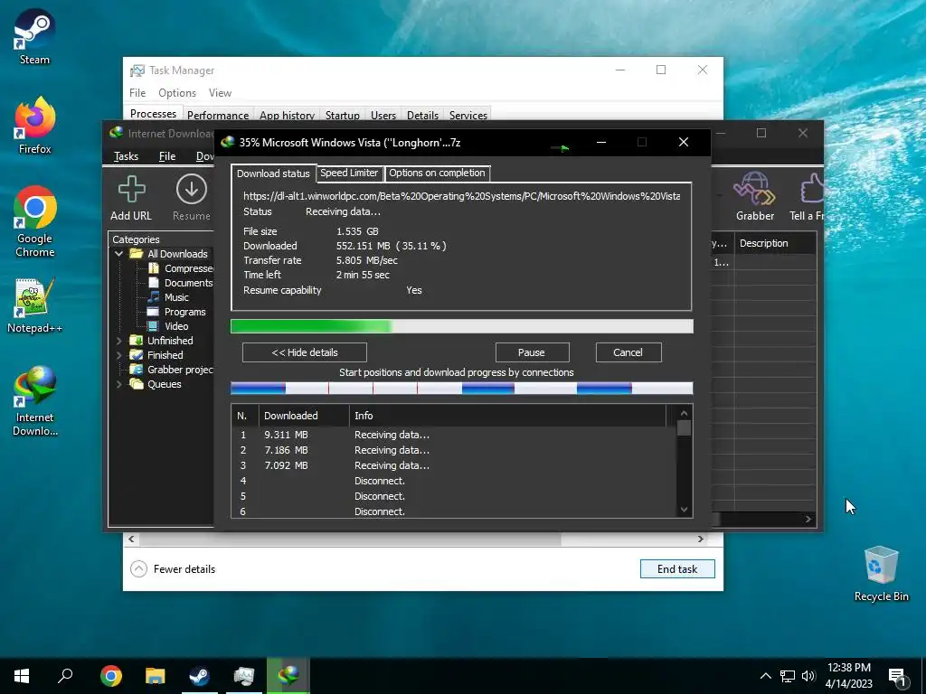Open Notepad++ desktop shortcut

coord(34,305)
